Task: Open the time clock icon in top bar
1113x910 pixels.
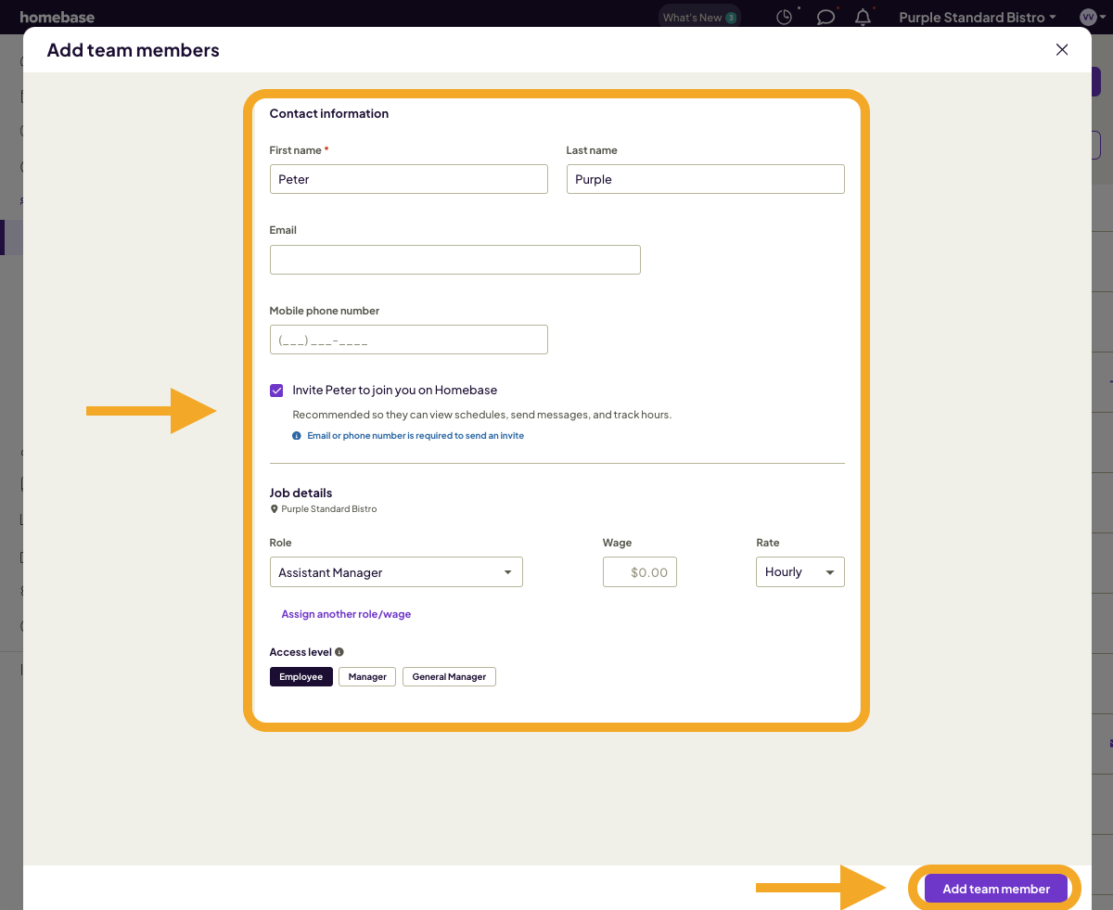Action: (x=784, y=17)
